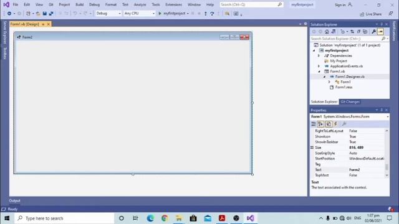Open the Output panel tab
Screen dimensions: 399x224
coord(14,200)
